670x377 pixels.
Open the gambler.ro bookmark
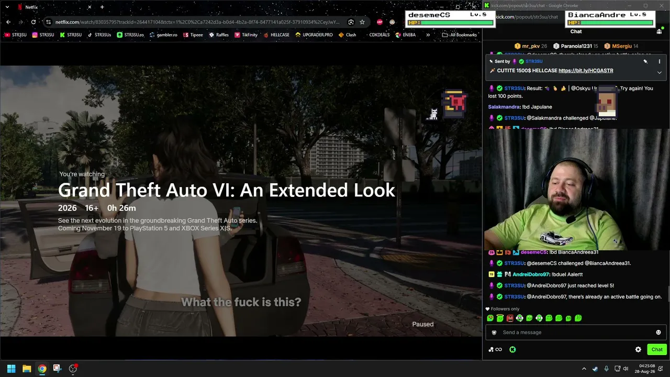point(164,35)
